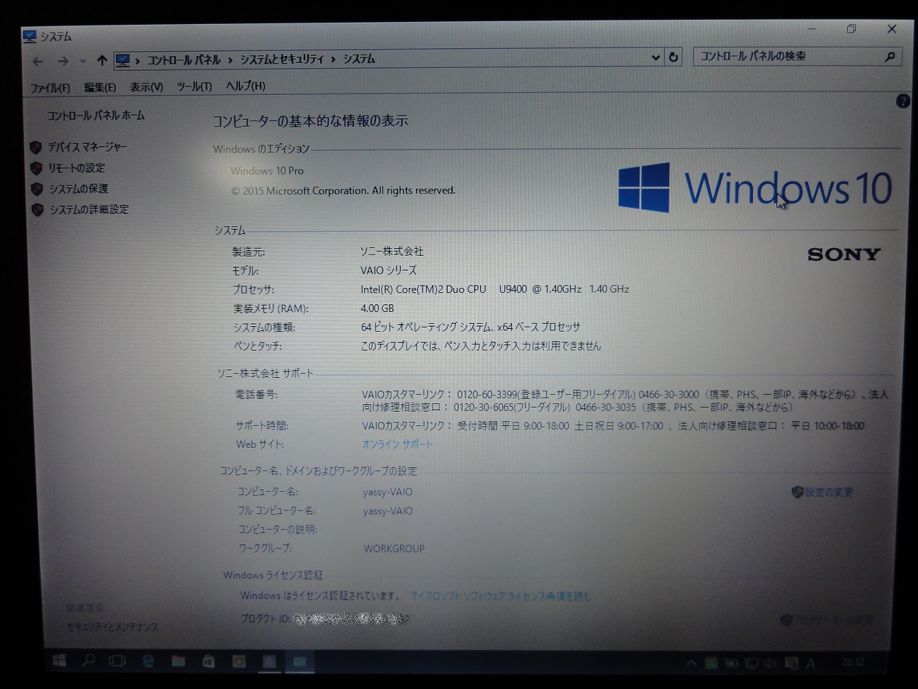Click the taskbar clock
Viewport: 918px width, 689px height.
coord(853,663)
